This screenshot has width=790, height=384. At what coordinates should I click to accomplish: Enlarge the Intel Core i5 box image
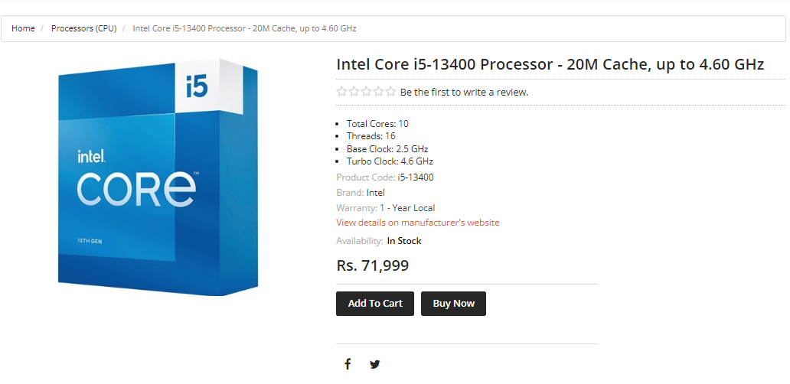[159, 176]
